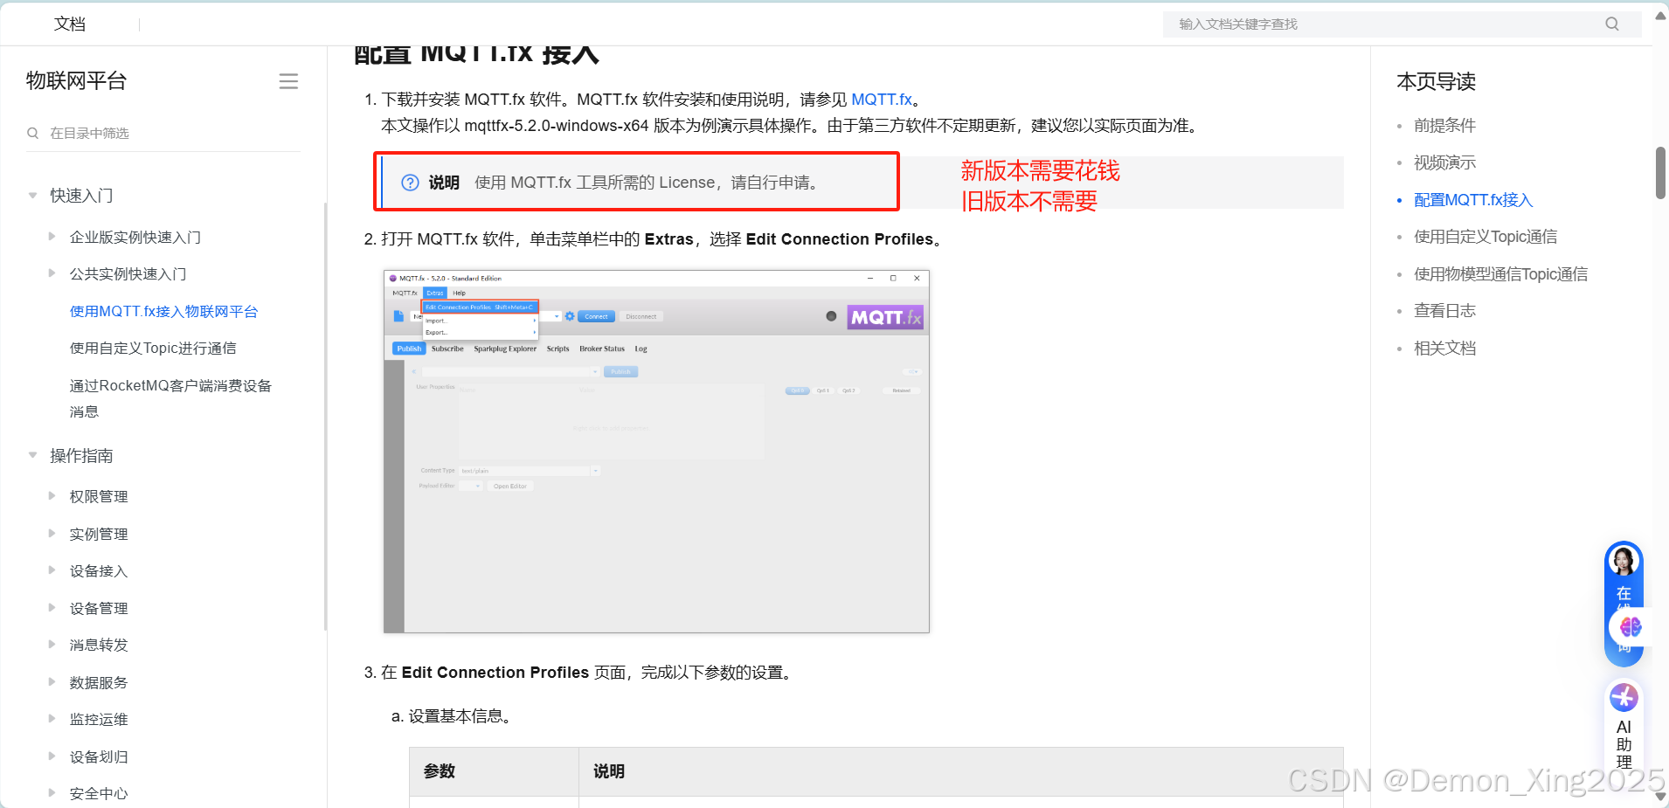Expand the 安全中心 tree item
The width and height of the screenshot is (1669, 808).
[x=52, y=793]
